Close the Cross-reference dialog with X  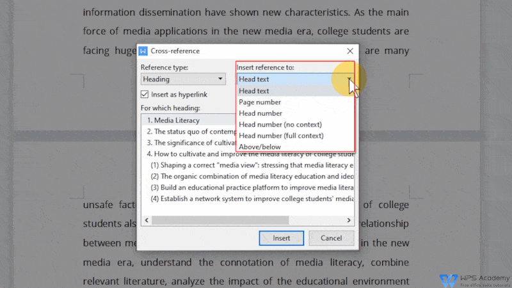coord(349,51)
